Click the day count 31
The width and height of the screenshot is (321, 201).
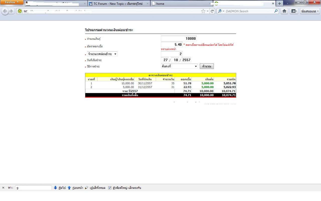pos(173,87)
